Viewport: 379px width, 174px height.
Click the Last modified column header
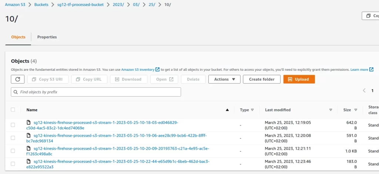278,110
